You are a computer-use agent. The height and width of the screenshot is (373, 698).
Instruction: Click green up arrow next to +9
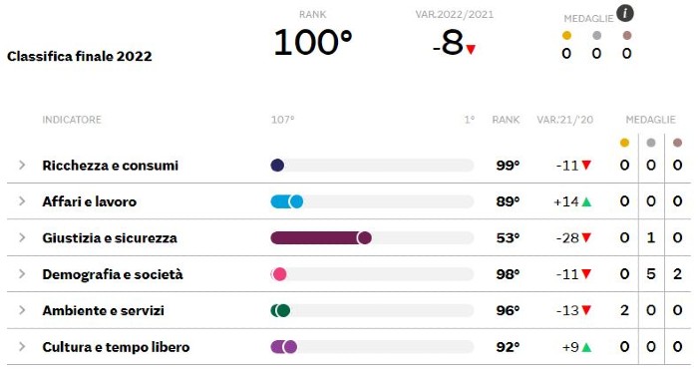click(x=586, y=347)
